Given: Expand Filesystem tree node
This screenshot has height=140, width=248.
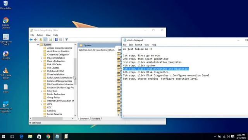Looking at the screenshot, I should [41, 91].
